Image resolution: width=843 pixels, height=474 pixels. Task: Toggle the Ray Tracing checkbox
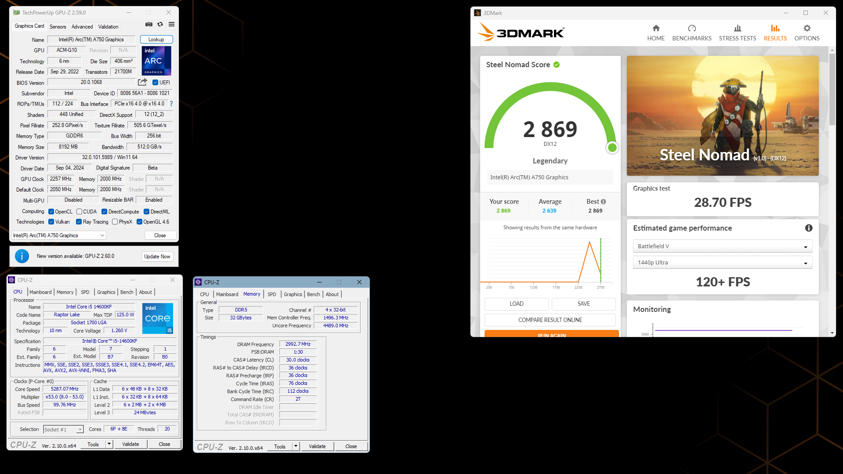coord(79,222)
